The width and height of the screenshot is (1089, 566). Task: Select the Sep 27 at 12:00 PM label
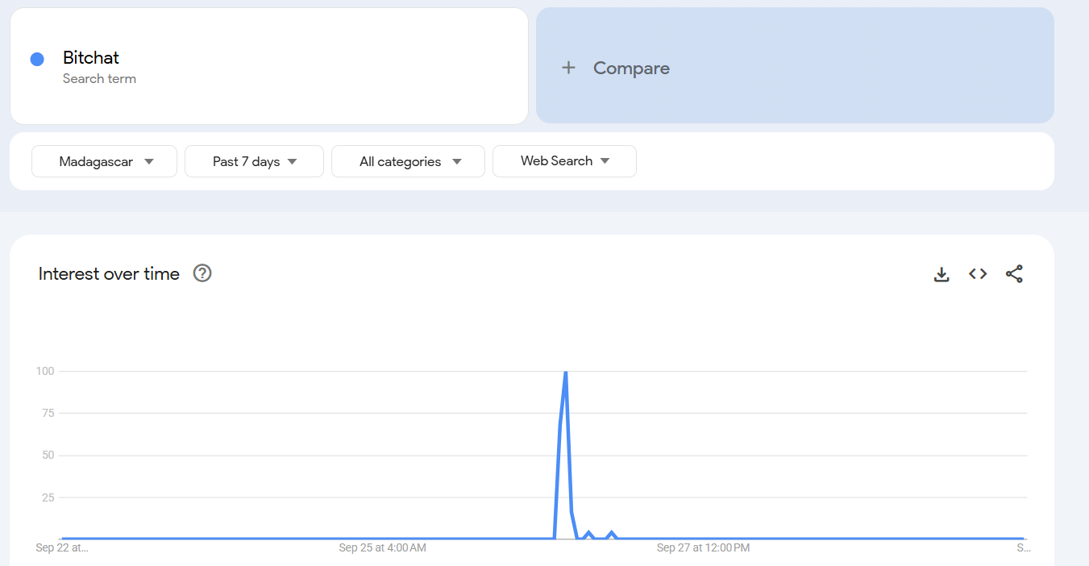[x=703, y=548]
